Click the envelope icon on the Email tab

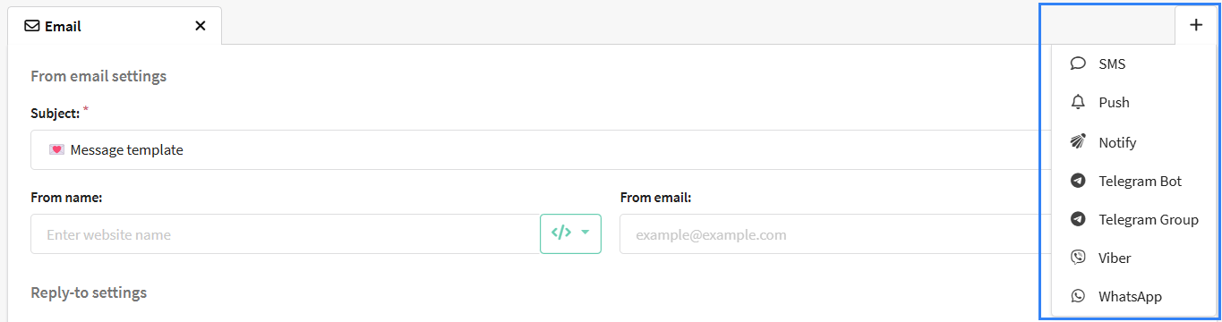(32, 26)
